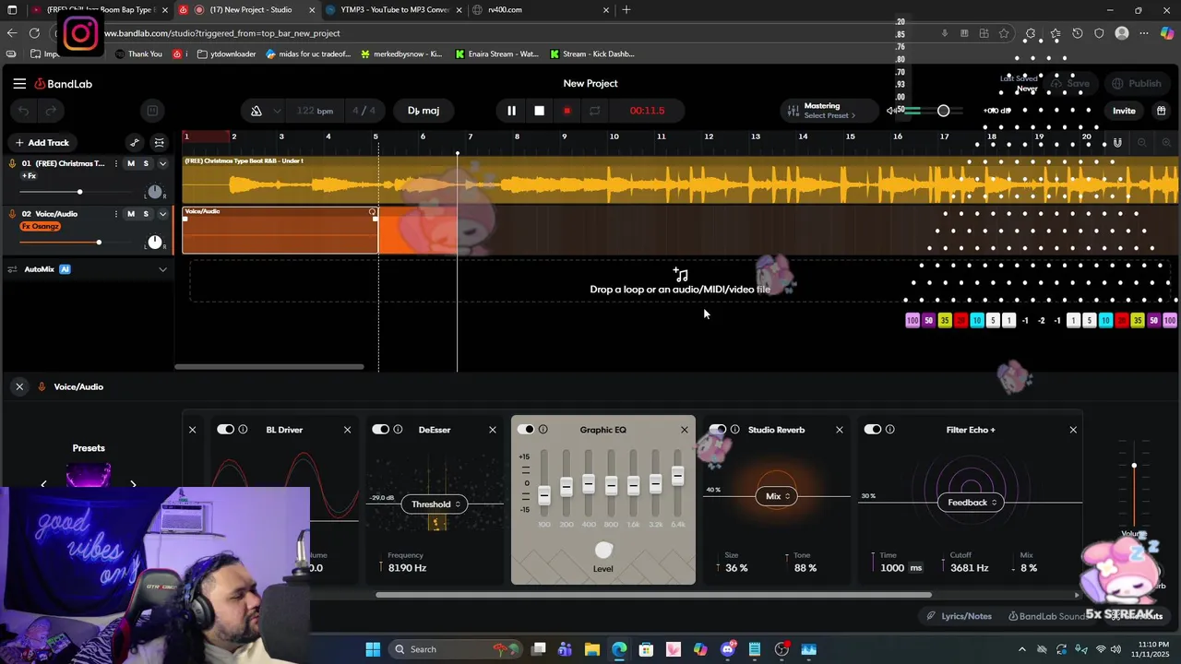Change the 122 bpm tempo field
The width and height of the screenshot is (1181, 664).
pyautogui.click(x=315, y=111)
